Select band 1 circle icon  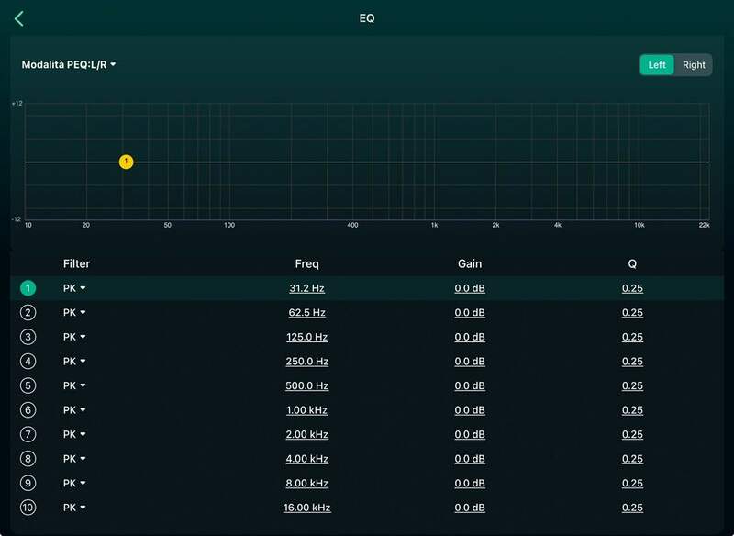coord(28,288)
